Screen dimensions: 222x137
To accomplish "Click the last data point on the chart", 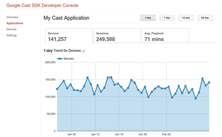I will 209,82.
